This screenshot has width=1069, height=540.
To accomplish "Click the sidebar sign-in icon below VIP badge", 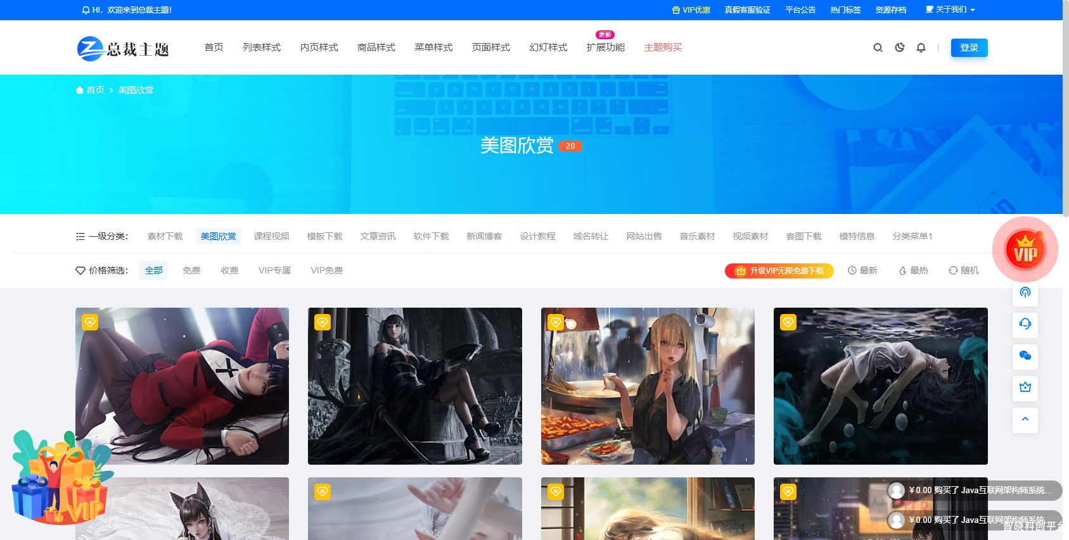I will 1025,292.
